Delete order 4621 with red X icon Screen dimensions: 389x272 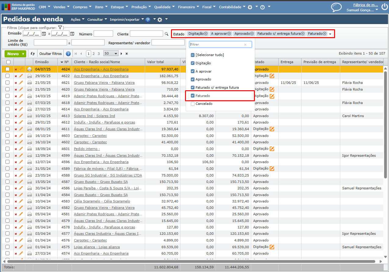[x=16, y=83]
